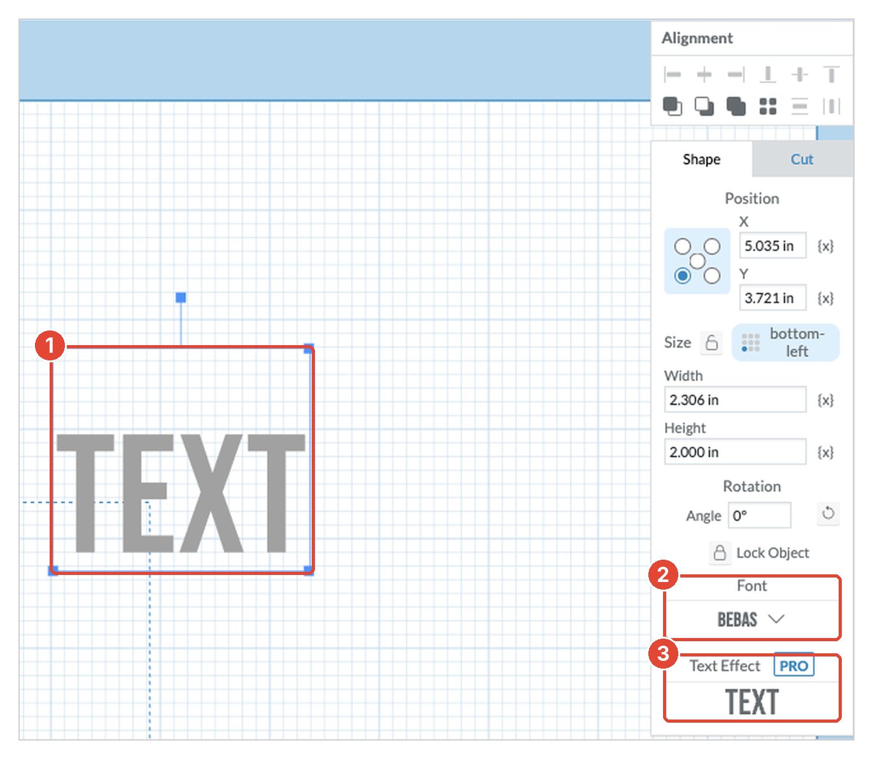Open the BEBAS font dropdown

tap(751, 620)
